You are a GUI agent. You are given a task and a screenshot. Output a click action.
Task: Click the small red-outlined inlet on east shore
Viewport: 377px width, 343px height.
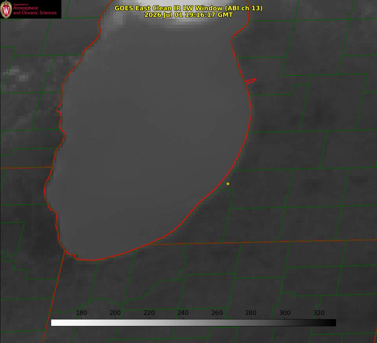point(250,81)
